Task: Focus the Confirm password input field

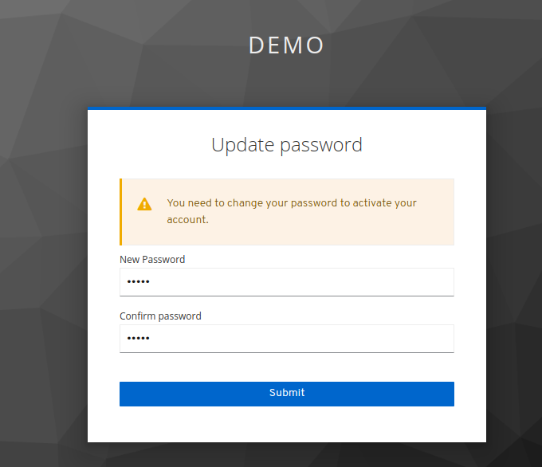Action: pos(287,339)
